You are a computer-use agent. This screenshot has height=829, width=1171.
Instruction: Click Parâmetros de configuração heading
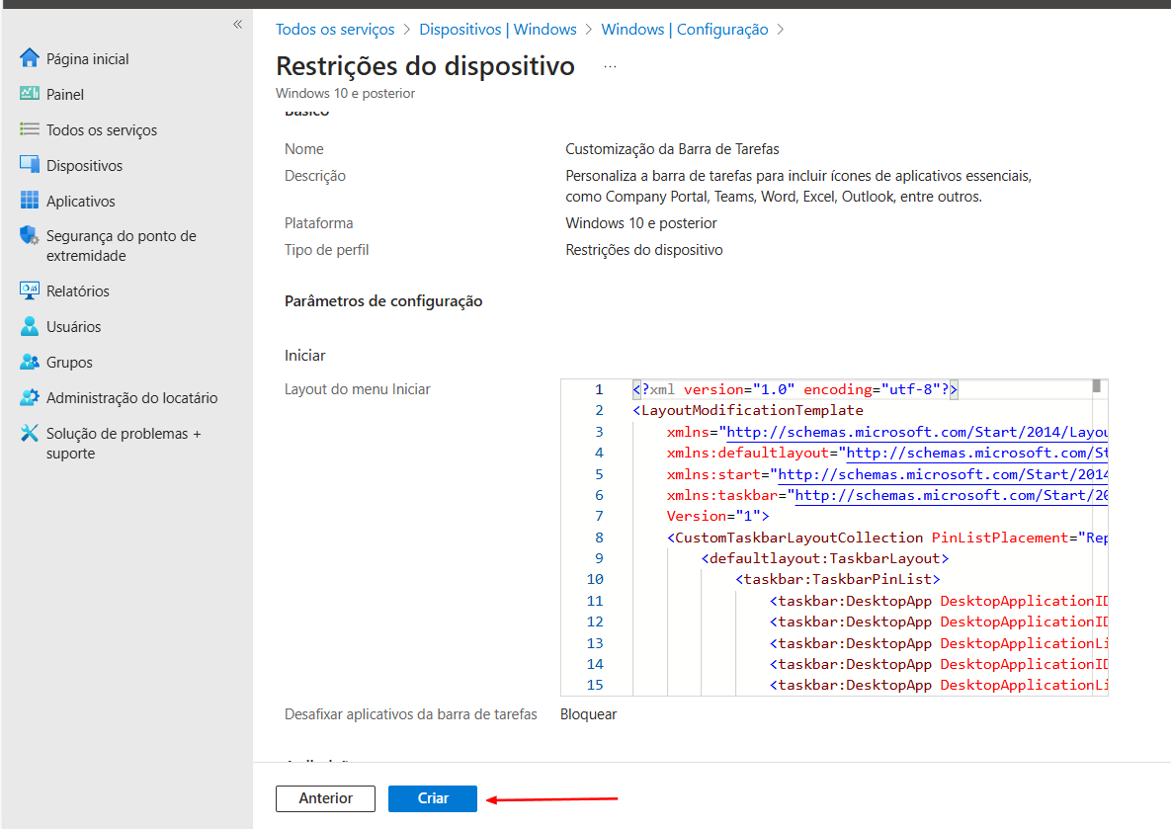coord(383,301)
